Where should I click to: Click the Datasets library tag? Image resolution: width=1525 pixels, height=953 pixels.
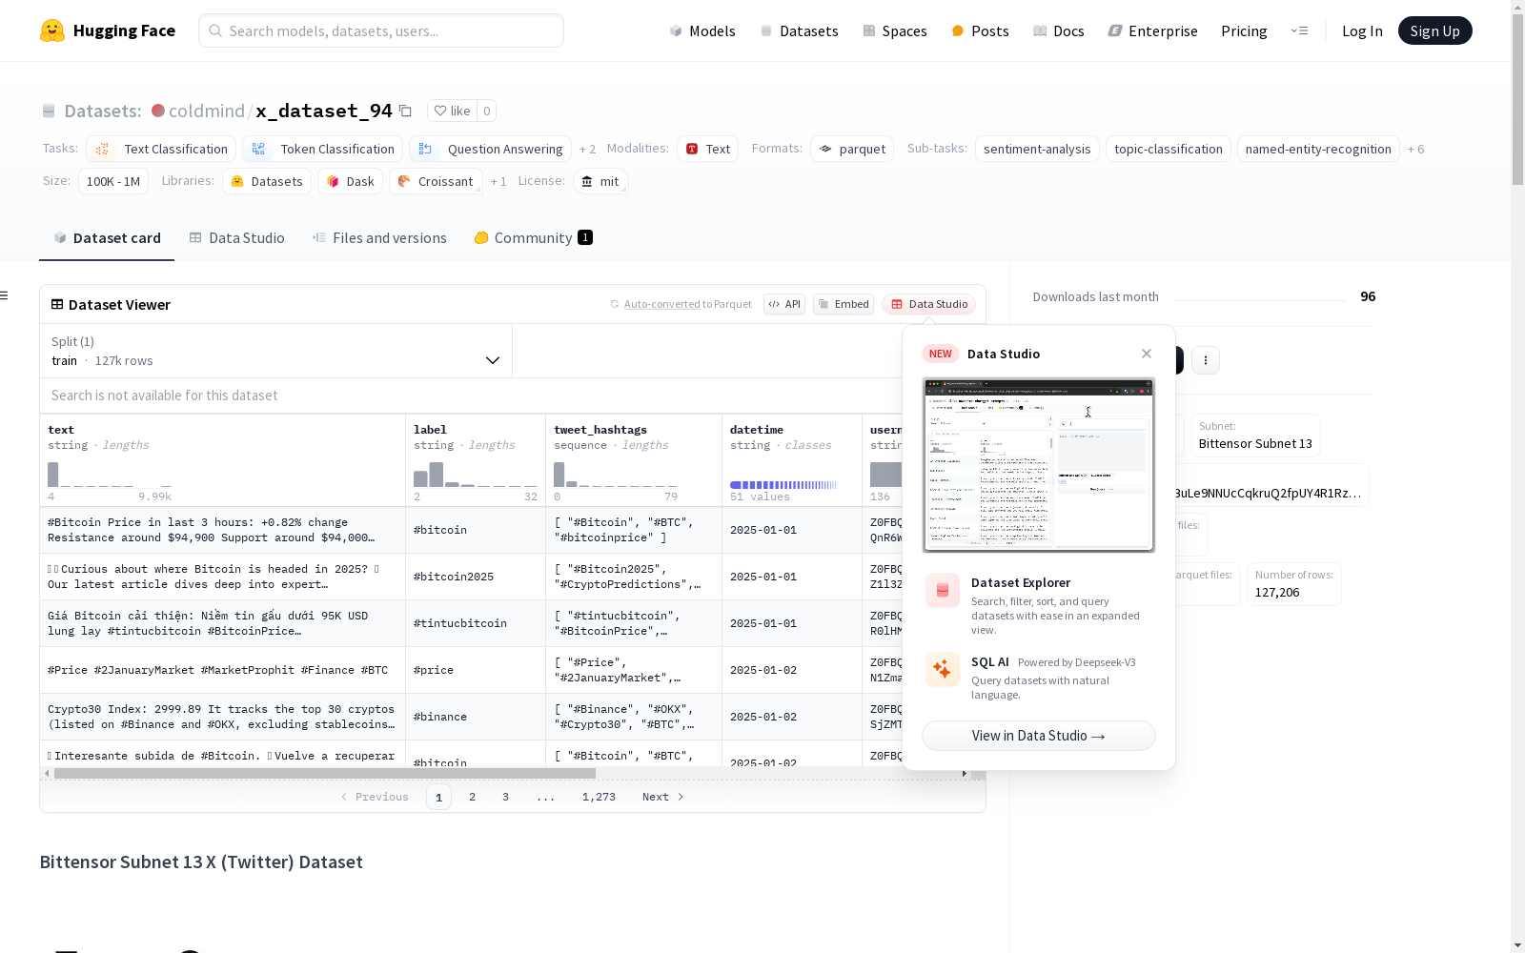267,181
